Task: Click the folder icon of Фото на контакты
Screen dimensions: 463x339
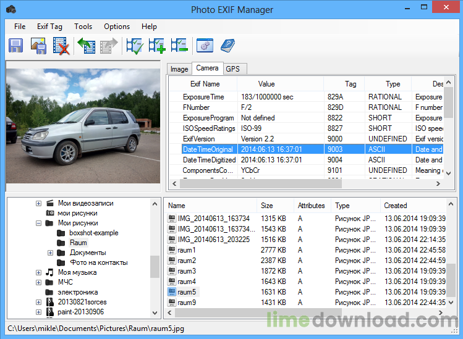Action: pyautogui.click(x=61, y=262)
